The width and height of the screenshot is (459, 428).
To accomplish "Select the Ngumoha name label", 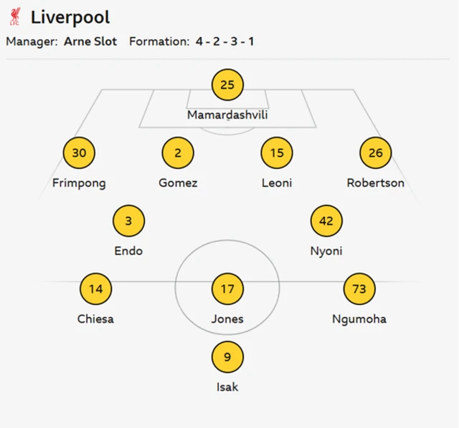I will 359,319.
